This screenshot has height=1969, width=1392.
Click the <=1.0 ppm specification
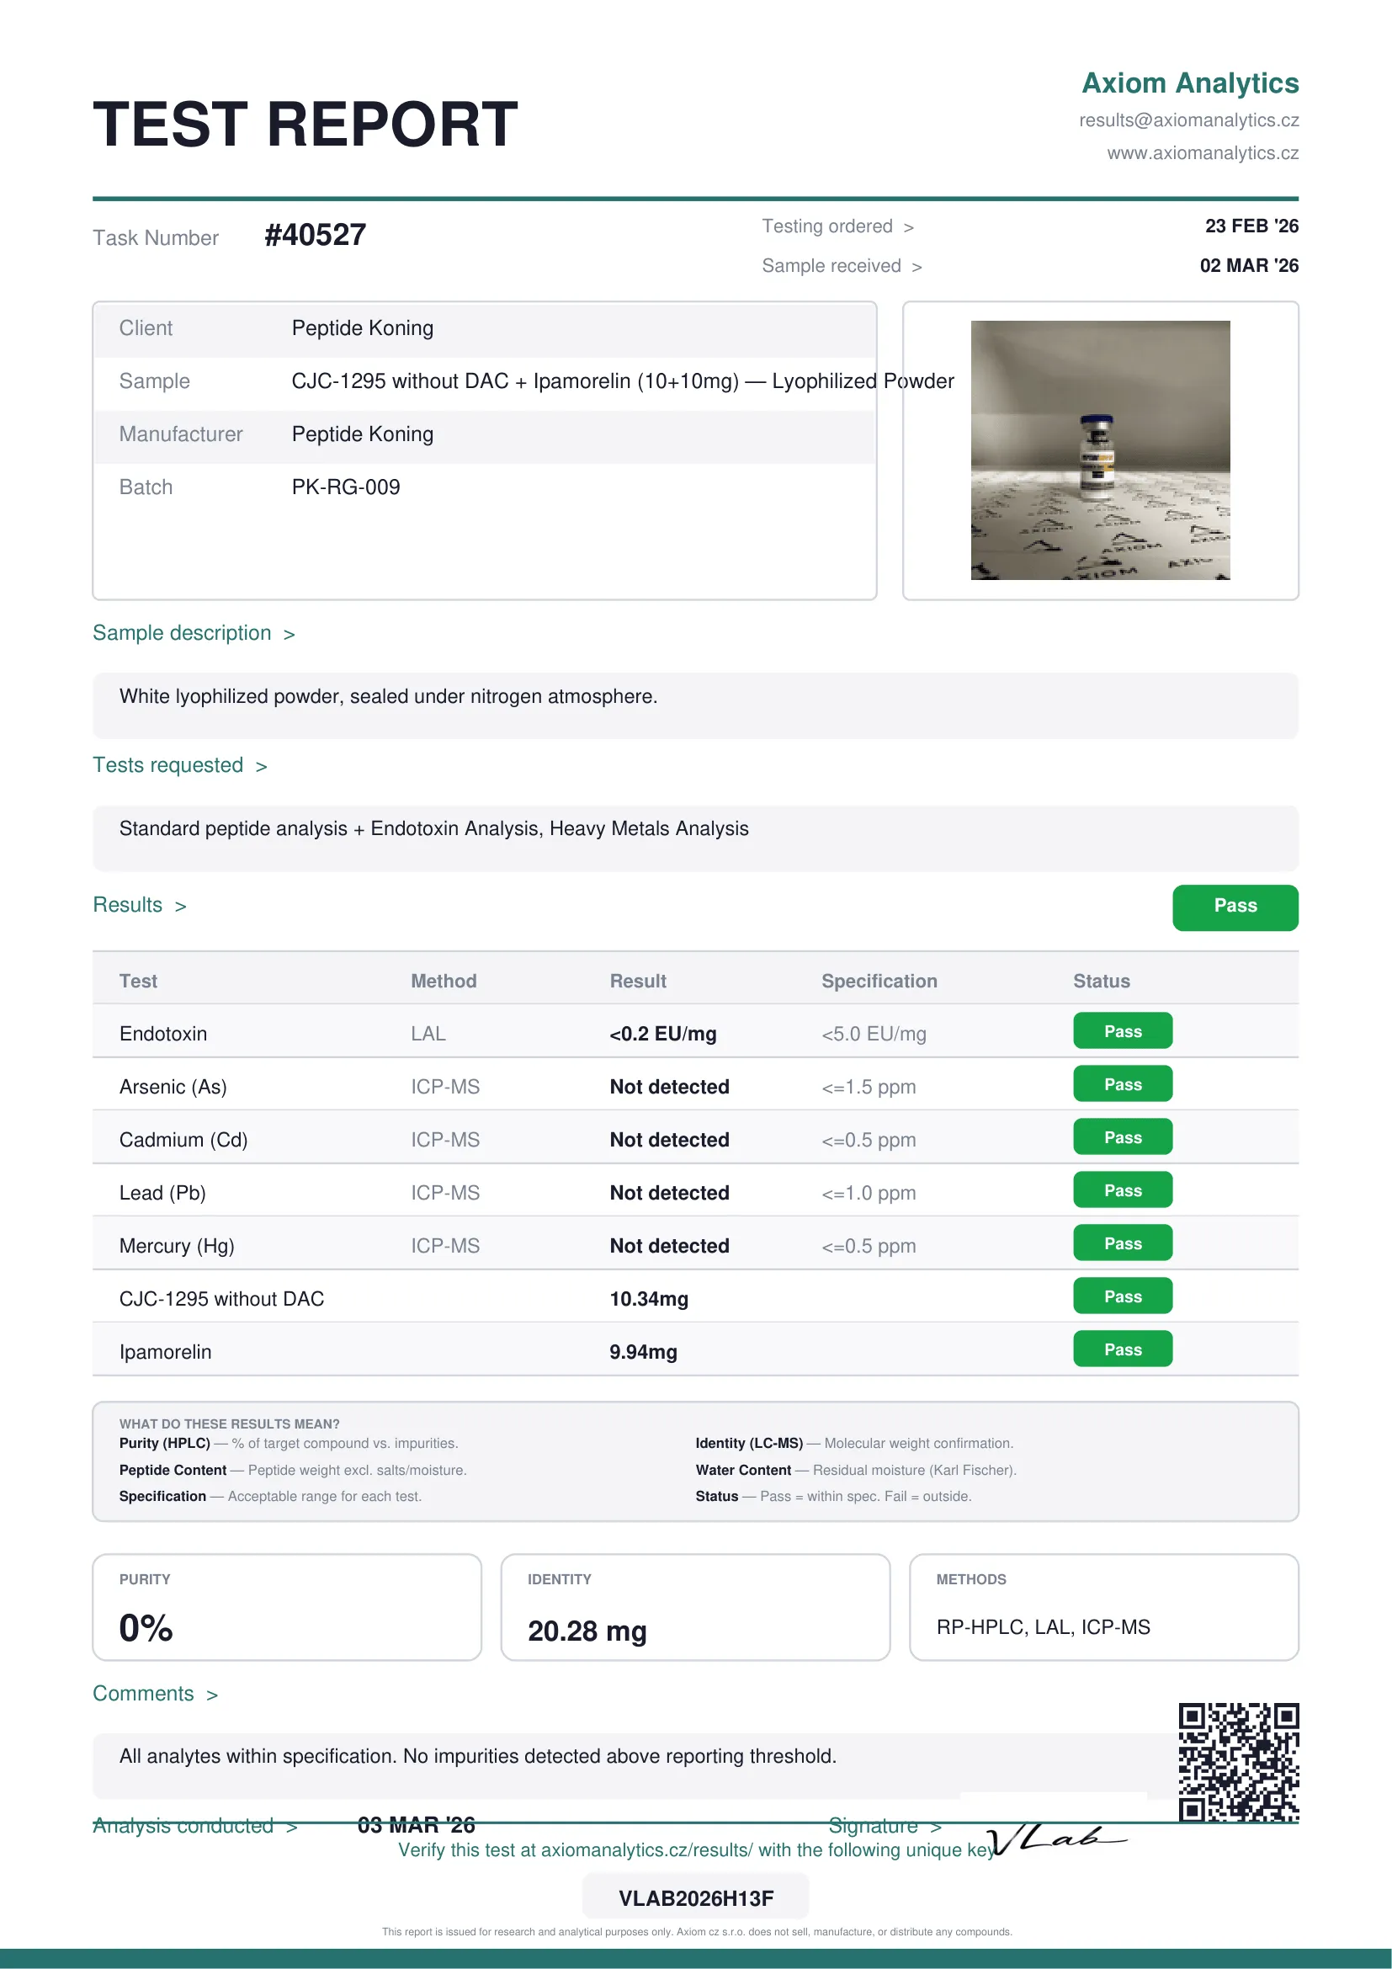[869, 1194]
